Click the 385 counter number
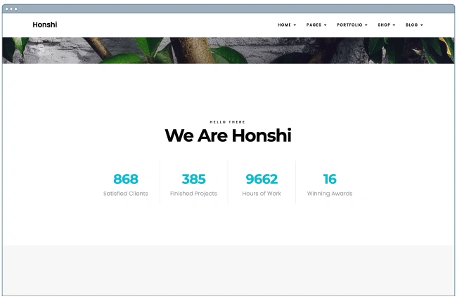Image resolution: width=457 pixels, height=299 pixels. (193, 179)
